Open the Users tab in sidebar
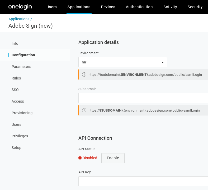Viewport: 208px width, 190px height. 16,124
